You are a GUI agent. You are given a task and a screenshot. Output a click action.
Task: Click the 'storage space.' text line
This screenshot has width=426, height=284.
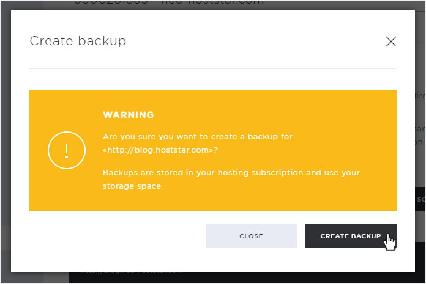coord(133,186)
